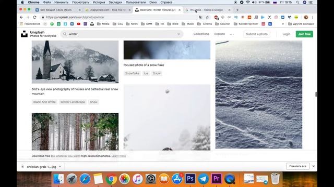Open the snowy forest trees photo
This screenshot has height=187, width=334.
coord(75,131)
